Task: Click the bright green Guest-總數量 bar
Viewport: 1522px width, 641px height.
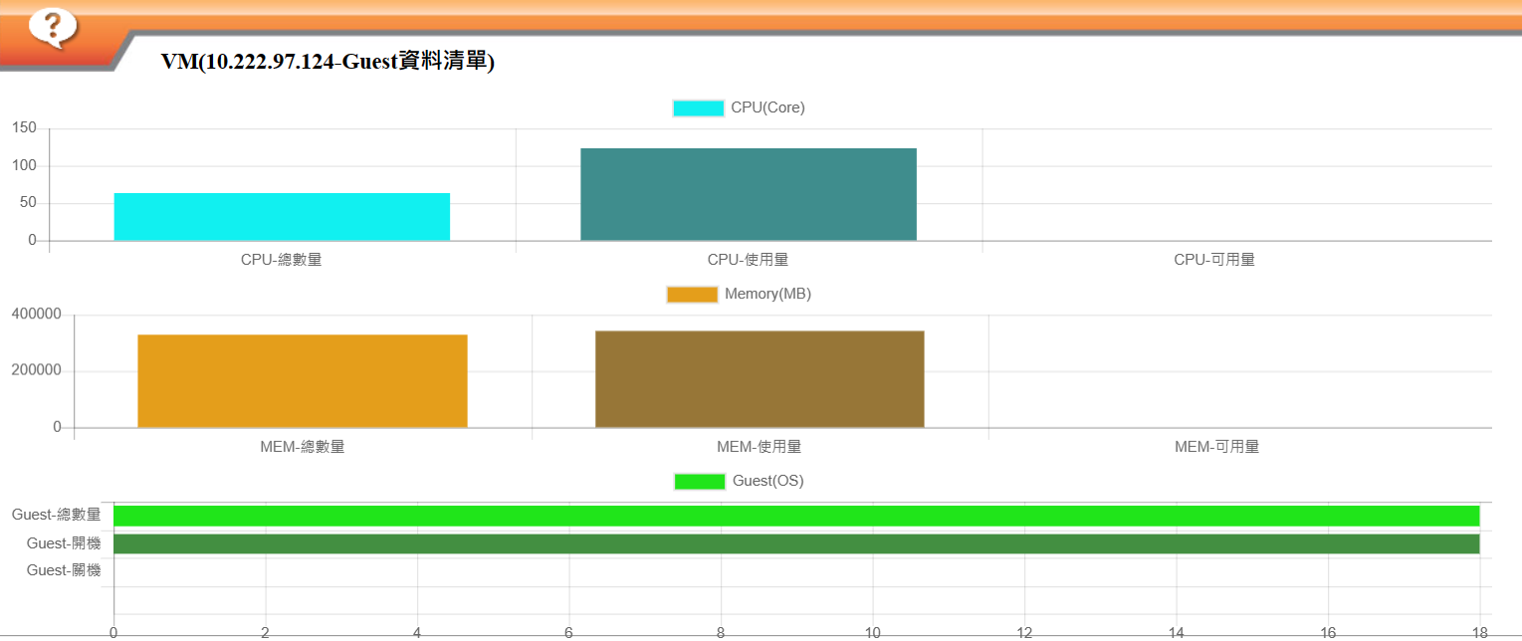Action: click(x=796, y=516)
